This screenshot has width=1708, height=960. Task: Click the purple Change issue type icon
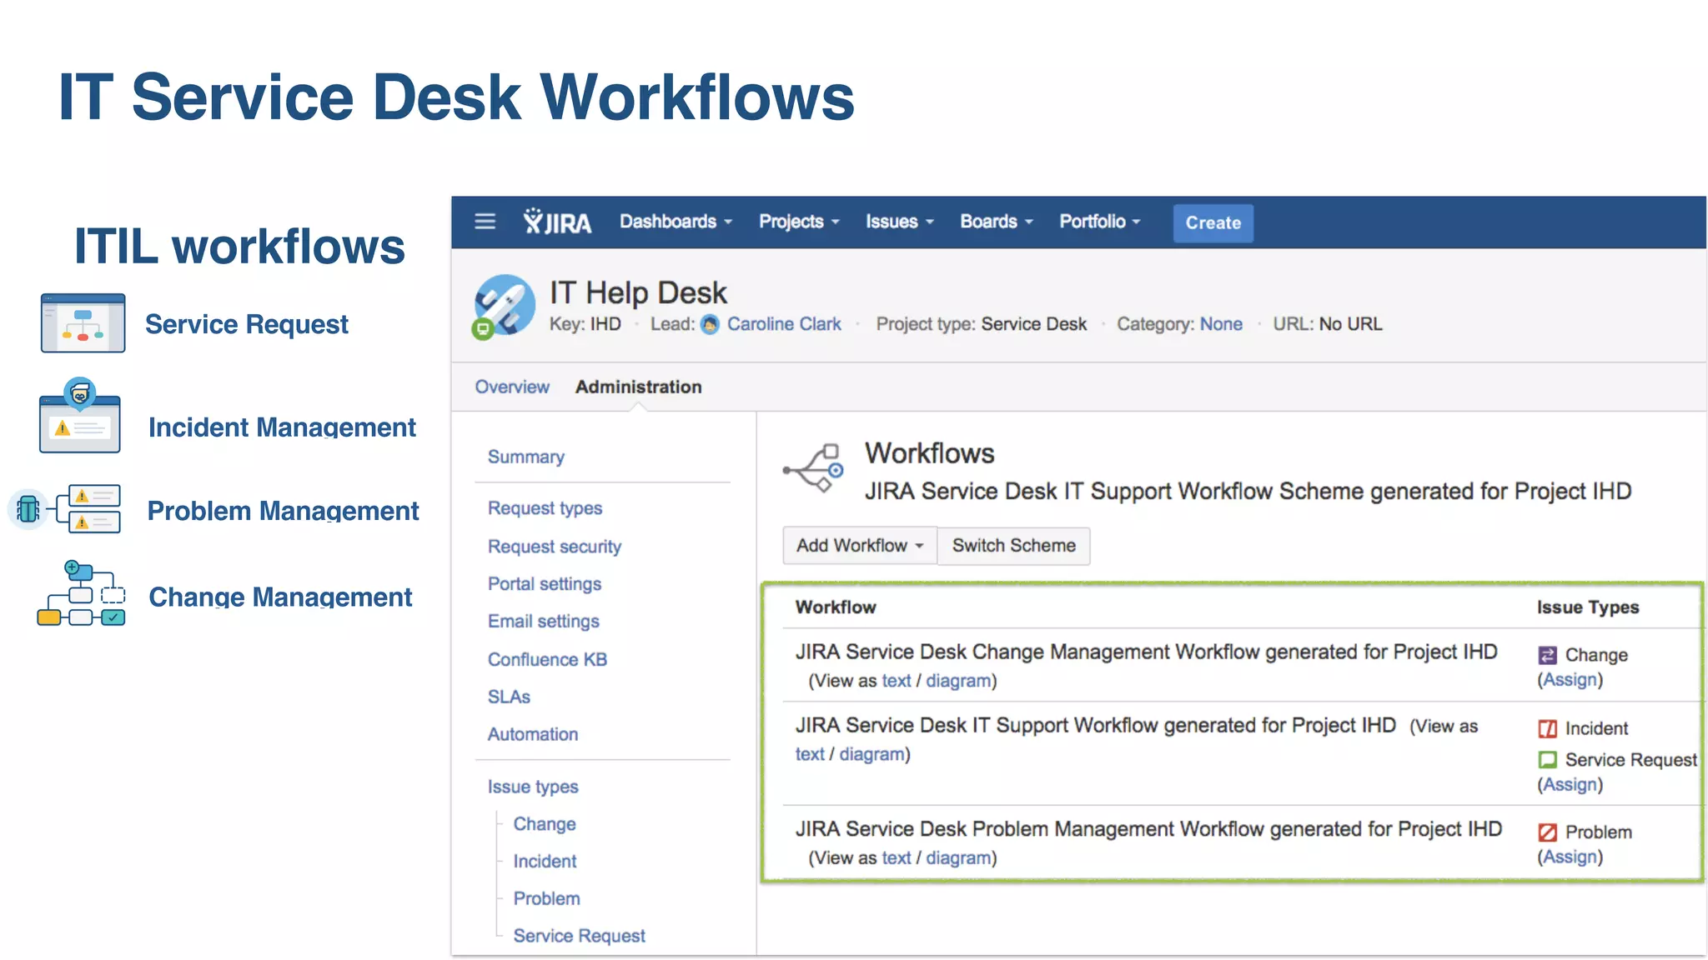click(1547, 655)
